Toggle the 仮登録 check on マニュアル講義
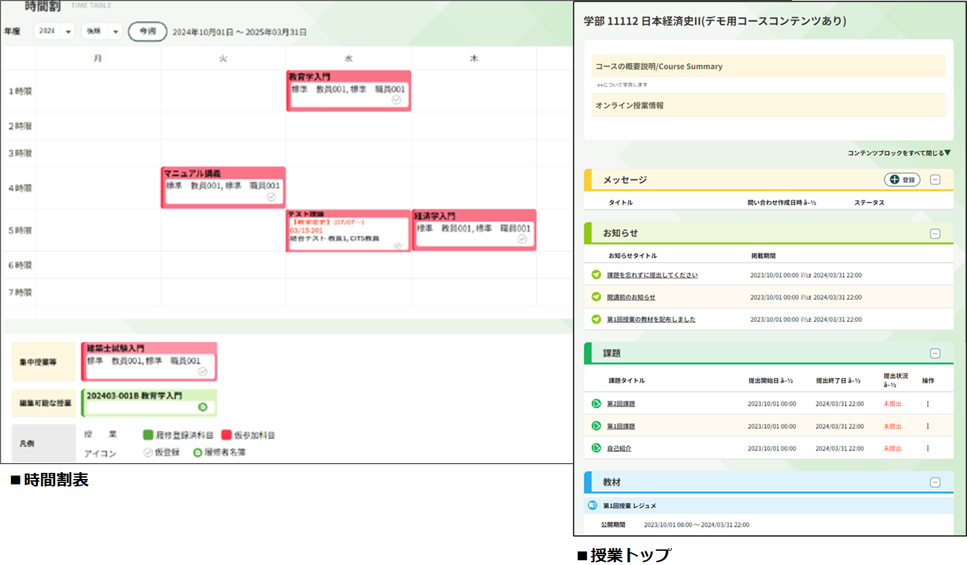This screenshot has width=967, height=565. pos(271,197)
